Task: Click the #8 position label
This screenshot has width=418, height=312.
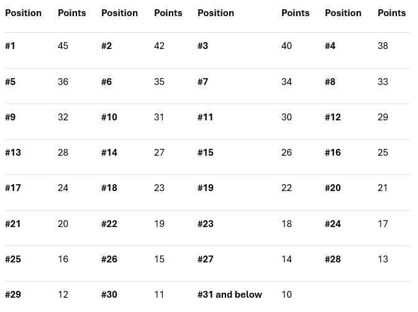Action: (x=330, y=82)
